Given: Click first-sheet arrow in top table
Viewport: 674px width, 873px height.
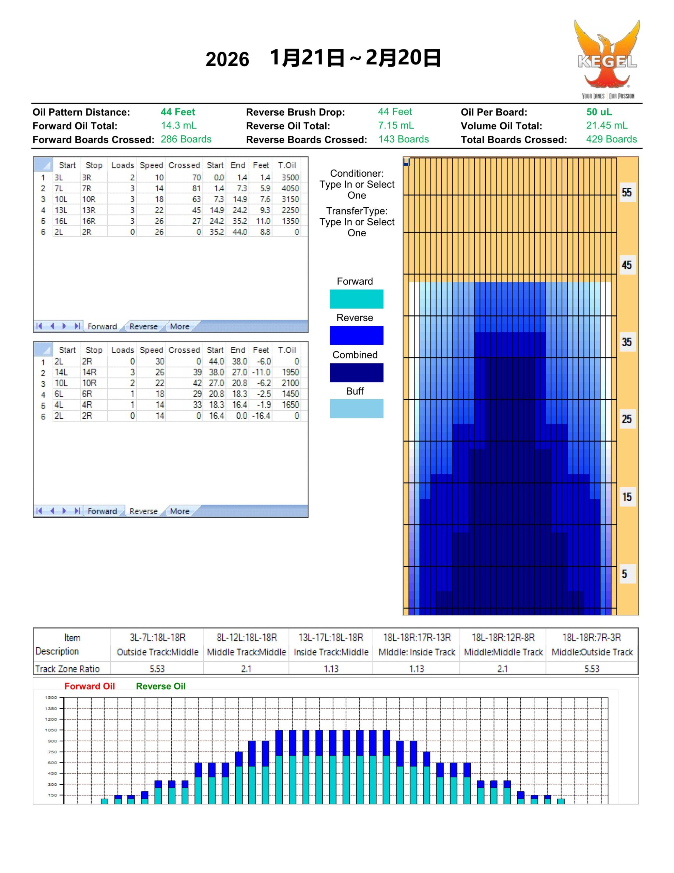Looking at the screenshot, I should click(39, 326).
